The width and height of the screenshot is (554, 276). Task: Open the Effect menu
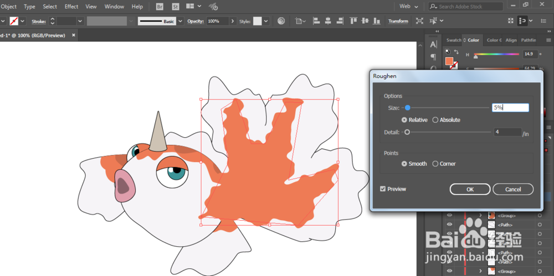(71, 7)
